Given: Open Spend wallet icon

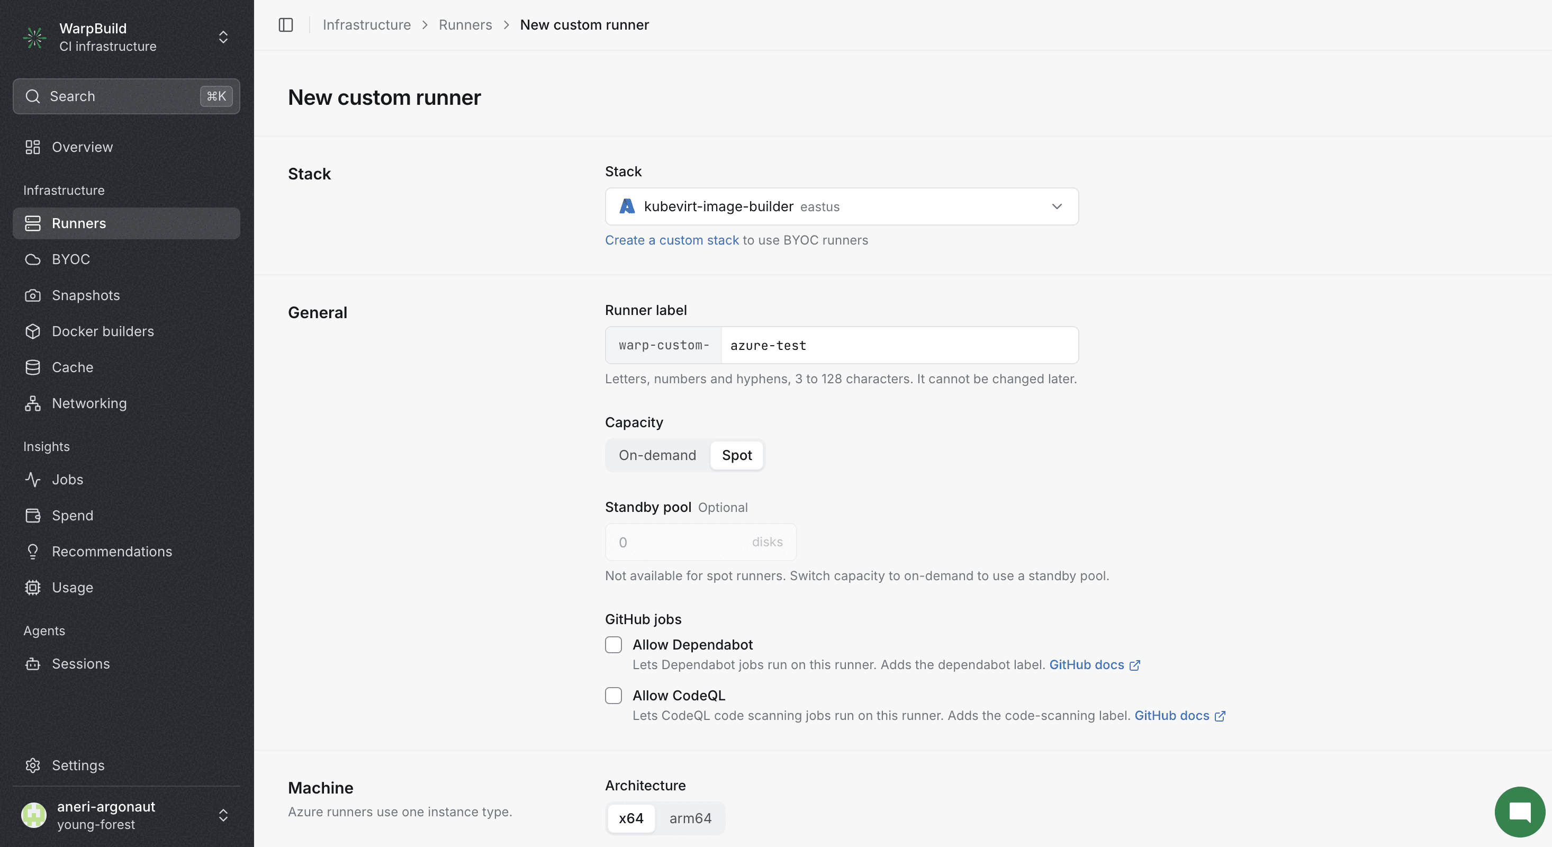Looking at the screenshot, I should click(32, 516).
